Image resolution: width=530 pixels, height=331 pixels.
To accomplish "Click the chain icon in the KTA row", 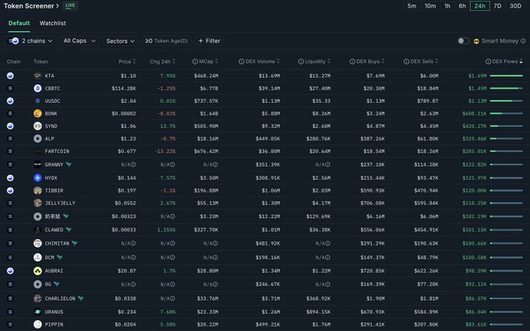I will [10, 76].
